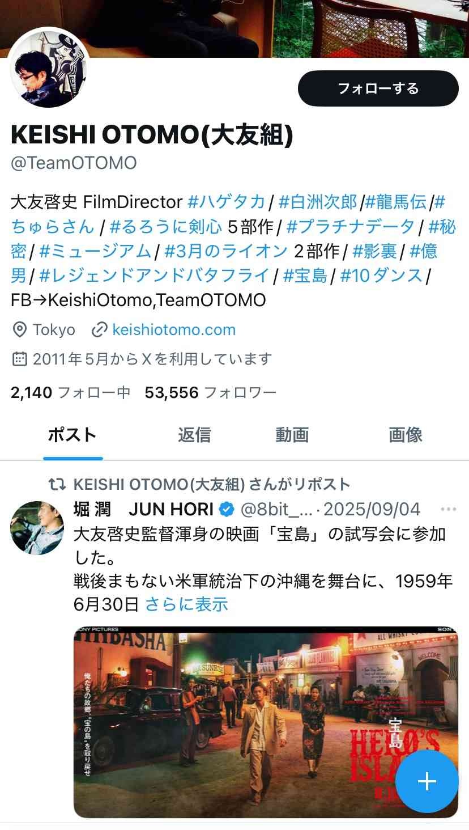Tap Jun Hori's verified badge
This screenshot has height=830, width=469.
[227, 509]
